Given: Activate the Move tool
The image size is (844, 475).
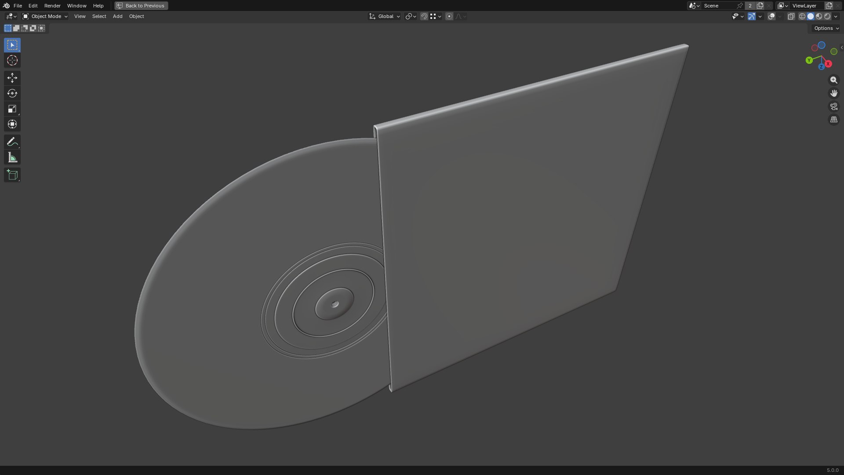Looking at the screenshot, I should pyautogui.click(x=12, y=78).
